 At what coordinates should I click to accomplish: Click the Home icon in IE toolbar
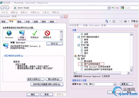pos(107,21)
